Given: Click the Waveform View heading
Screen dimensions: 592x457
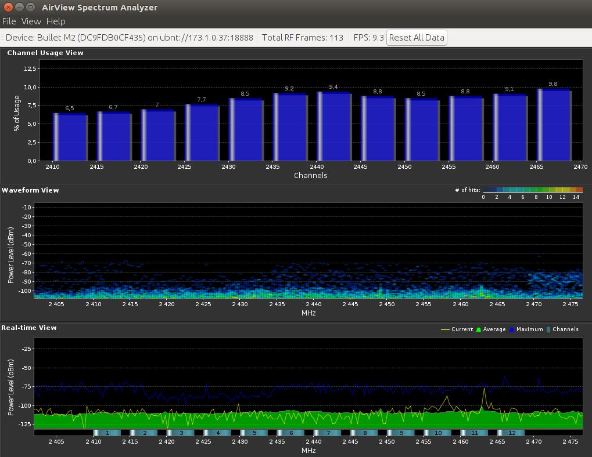Looking at the screenshot, I should tap(30, 190).
